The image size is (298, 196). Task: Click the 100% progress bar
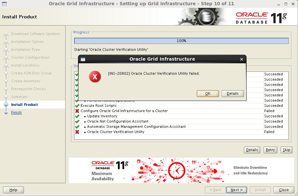click(x=181, y=41)
